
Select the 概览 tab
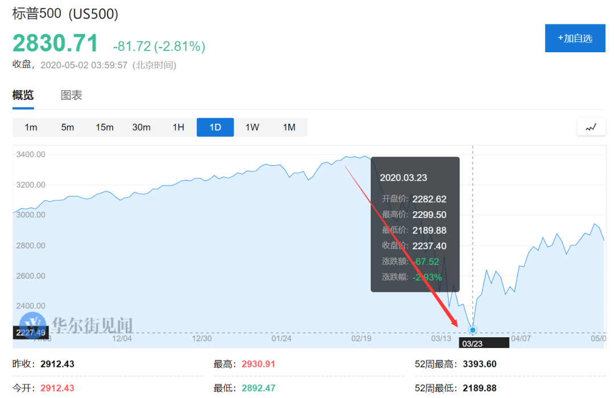pos(23,95)
